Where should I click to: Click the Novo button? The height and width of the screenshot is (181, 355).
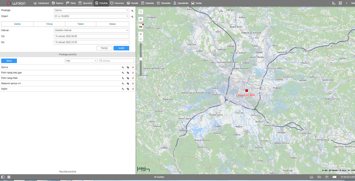[9, 61]
